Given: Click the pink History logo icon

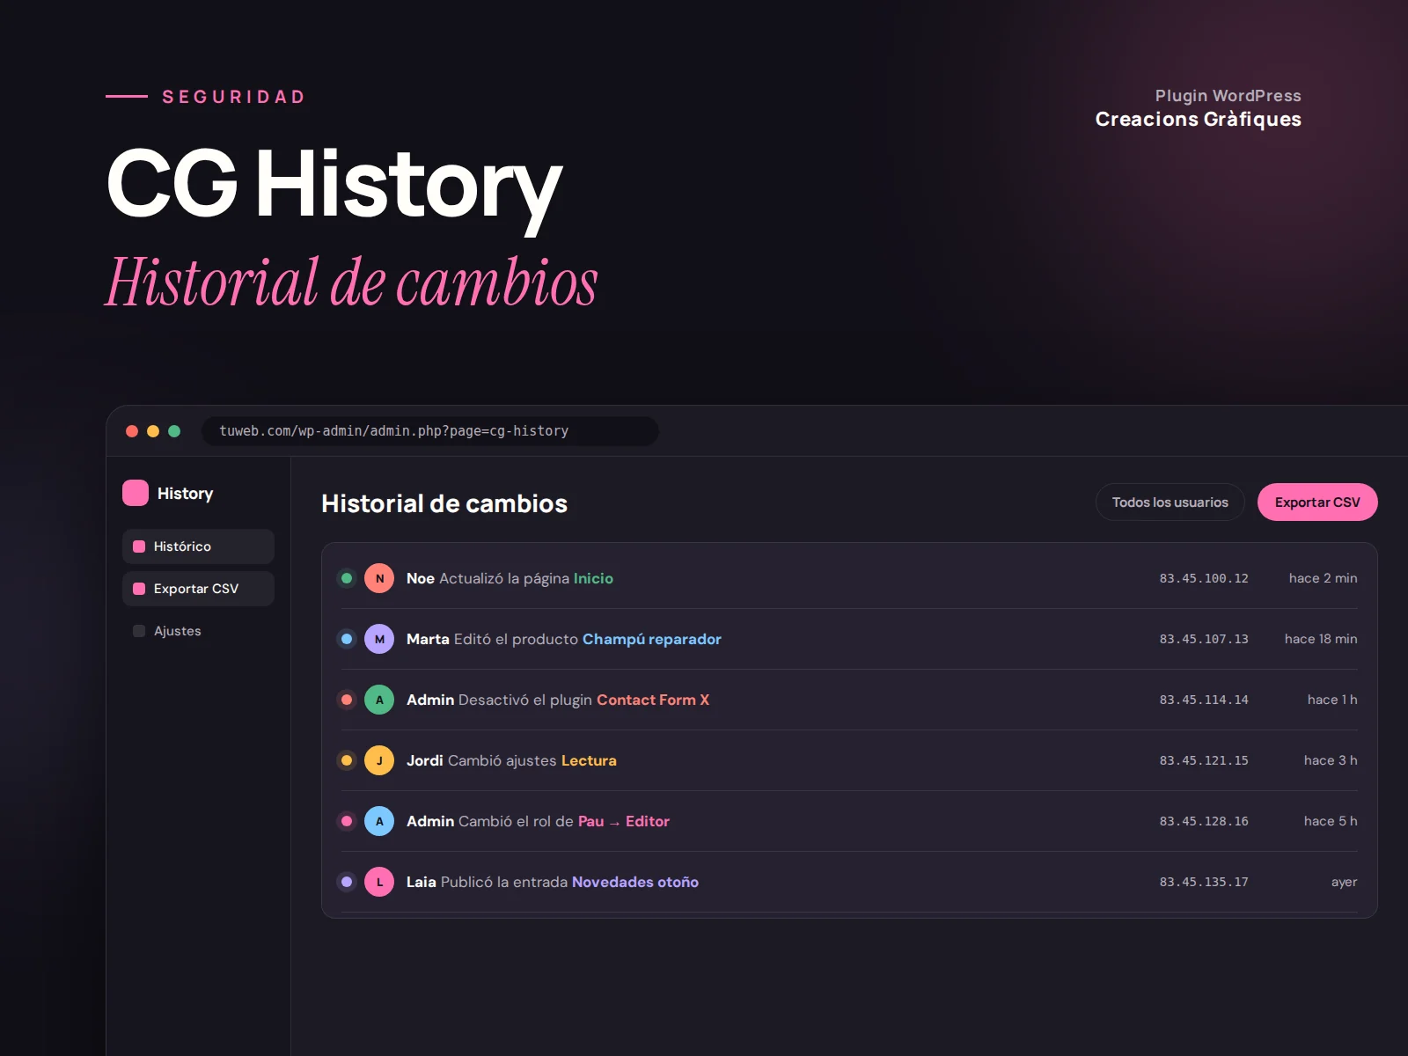Looking at the screenshot, I should point(136,493).
